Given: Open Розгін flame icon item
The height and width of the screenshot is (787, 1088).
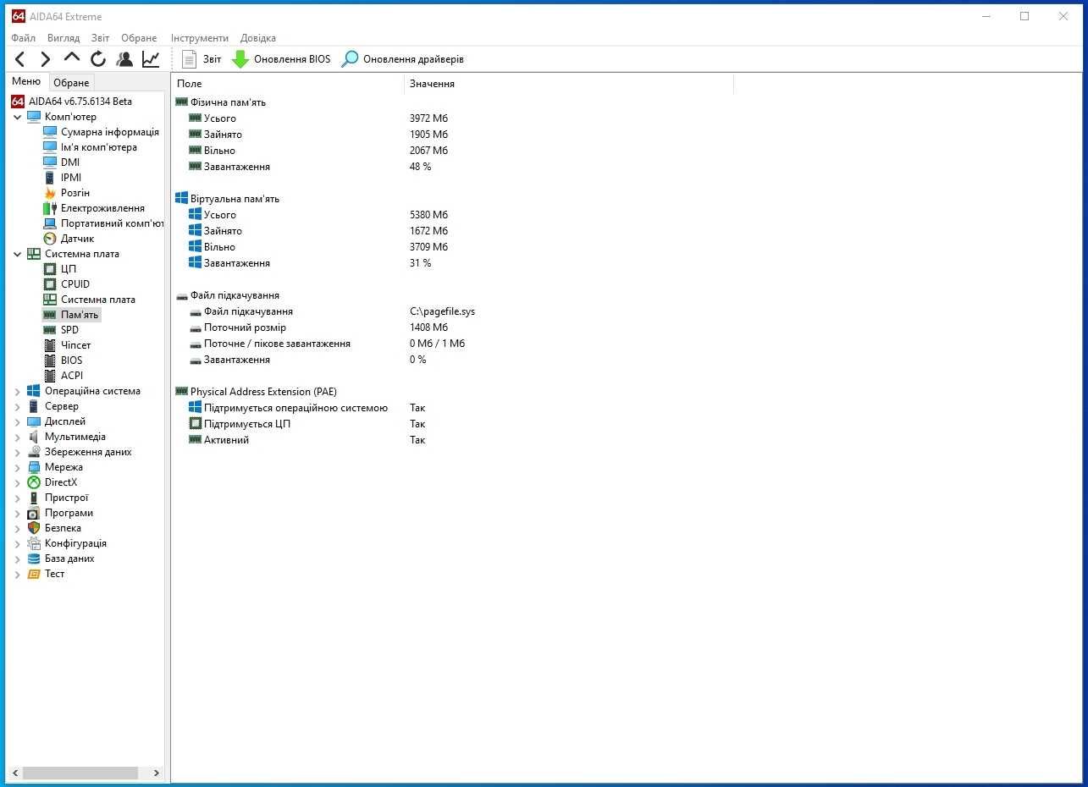Looking at the screenshot, I should (x=50, y=193).
